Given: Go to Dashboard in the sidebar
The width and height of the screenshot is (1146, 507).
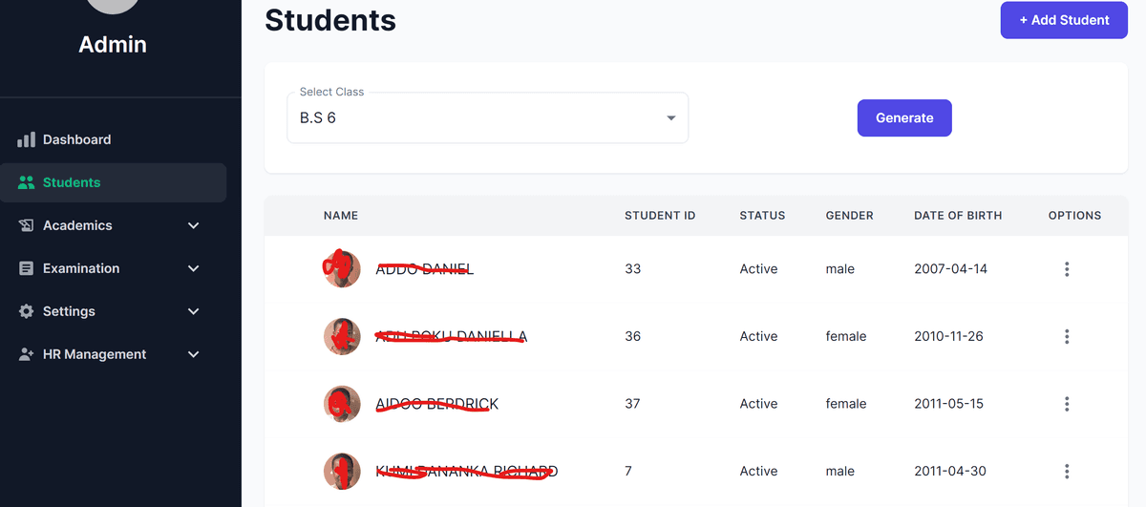Looking at the screenshot, I should point(76,139).
